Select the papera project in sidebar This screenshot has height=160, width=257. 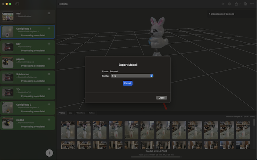(x=28, y=62)
